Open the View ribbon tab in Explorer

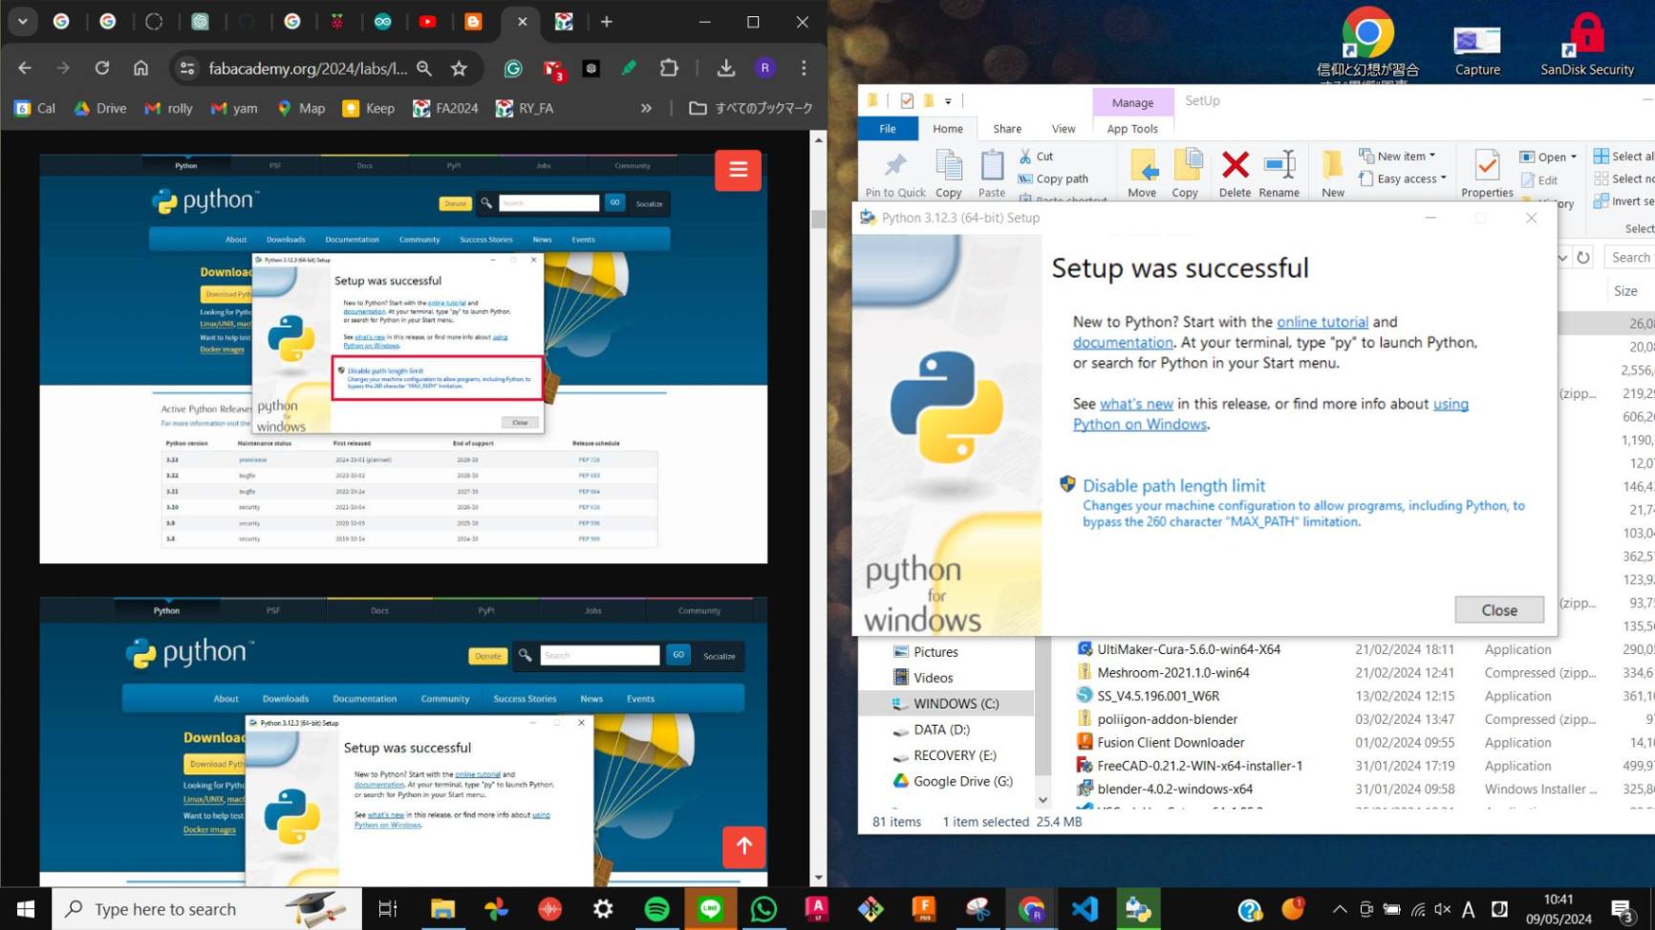click(x=1064, y=129)
